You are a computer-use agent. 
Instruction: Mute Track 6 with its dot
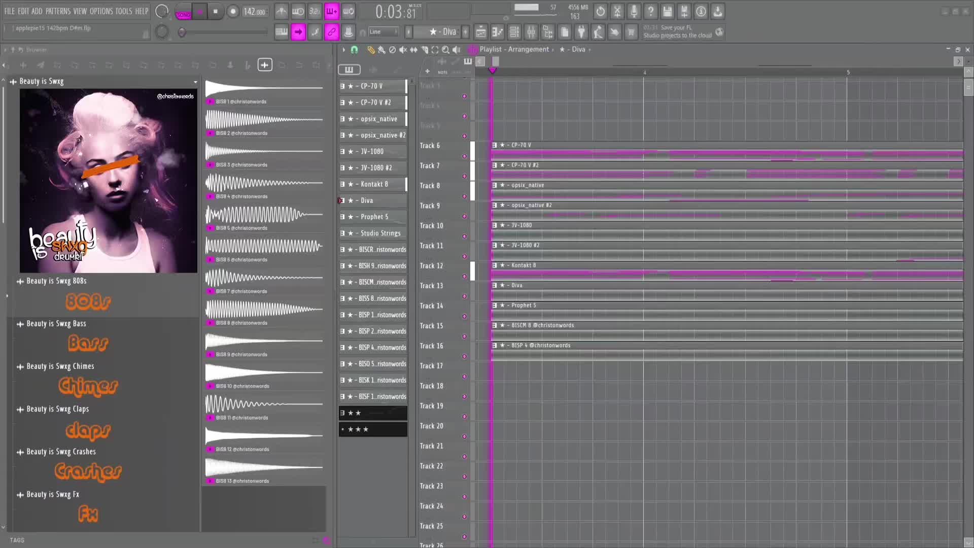click(464, 156)
